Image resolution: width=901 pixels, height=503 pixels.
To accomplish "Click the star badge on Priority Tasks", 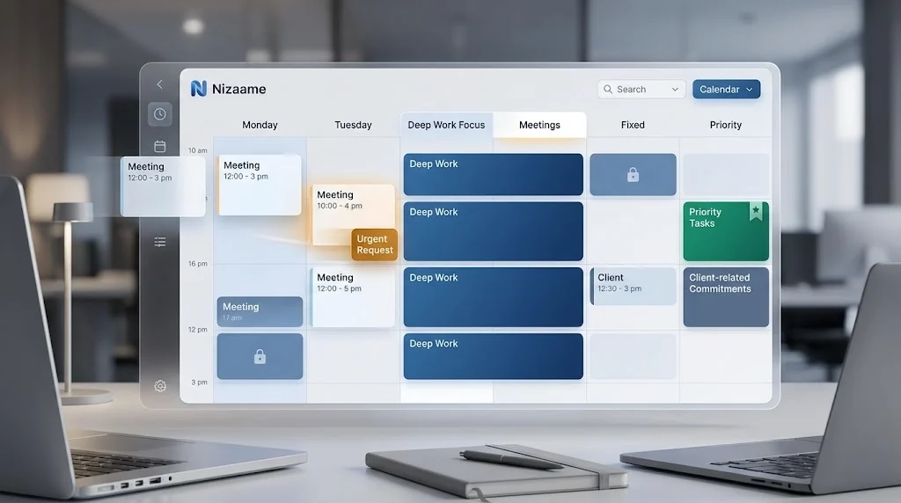I will point(756,211).
